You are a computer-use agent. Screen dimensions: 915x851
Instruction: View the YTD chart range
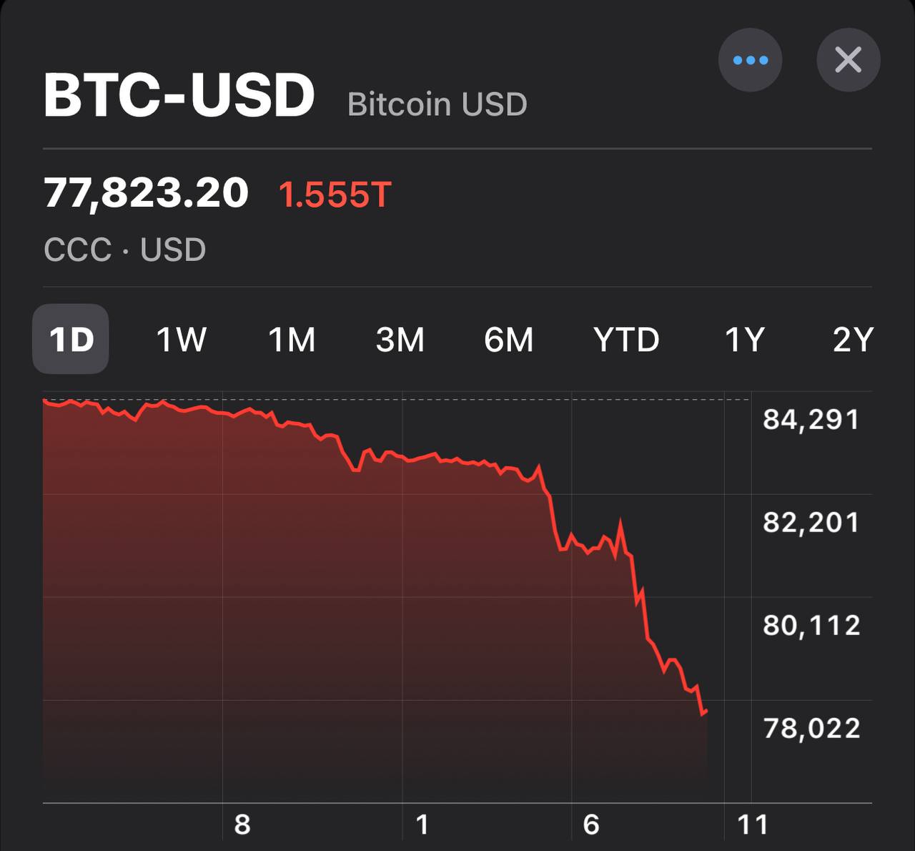[x=626, y=339]
